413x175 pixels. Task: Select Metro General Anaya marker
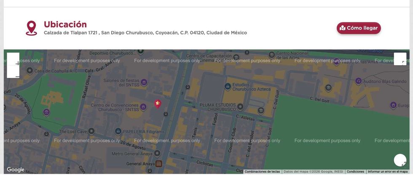(x=157, y=153)
